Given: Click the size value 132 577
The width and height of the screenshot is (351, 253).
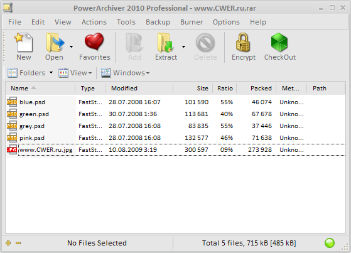Looking at the screenshot, I should tap(197, 137).
